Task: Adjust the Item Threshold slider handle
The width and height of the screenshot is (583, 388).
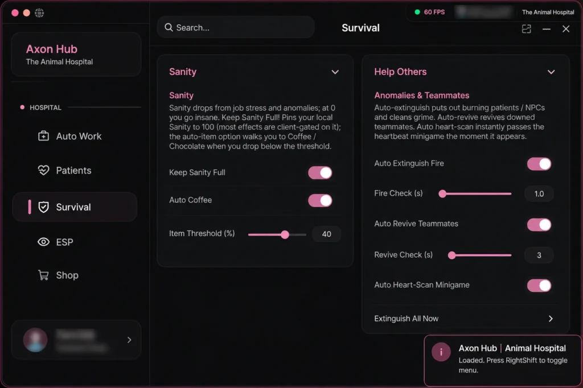Action: click(285, 234)
